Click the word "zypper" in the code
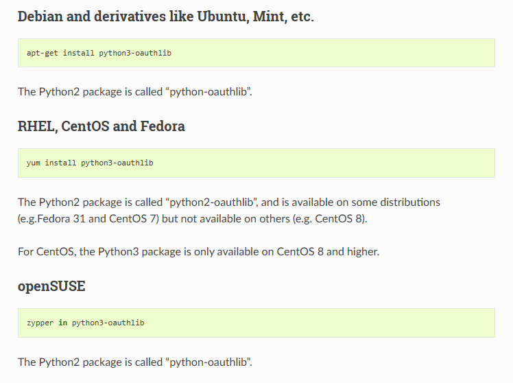Image resolution: width=513 pixels, height=383 pixels. click(40, 323)
